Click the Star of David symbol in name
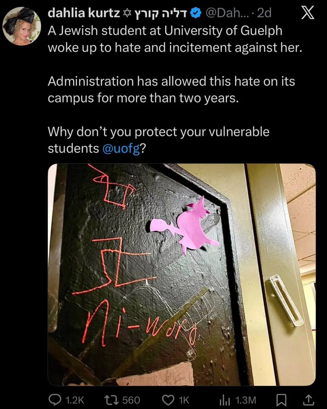 tap(127, 13)
